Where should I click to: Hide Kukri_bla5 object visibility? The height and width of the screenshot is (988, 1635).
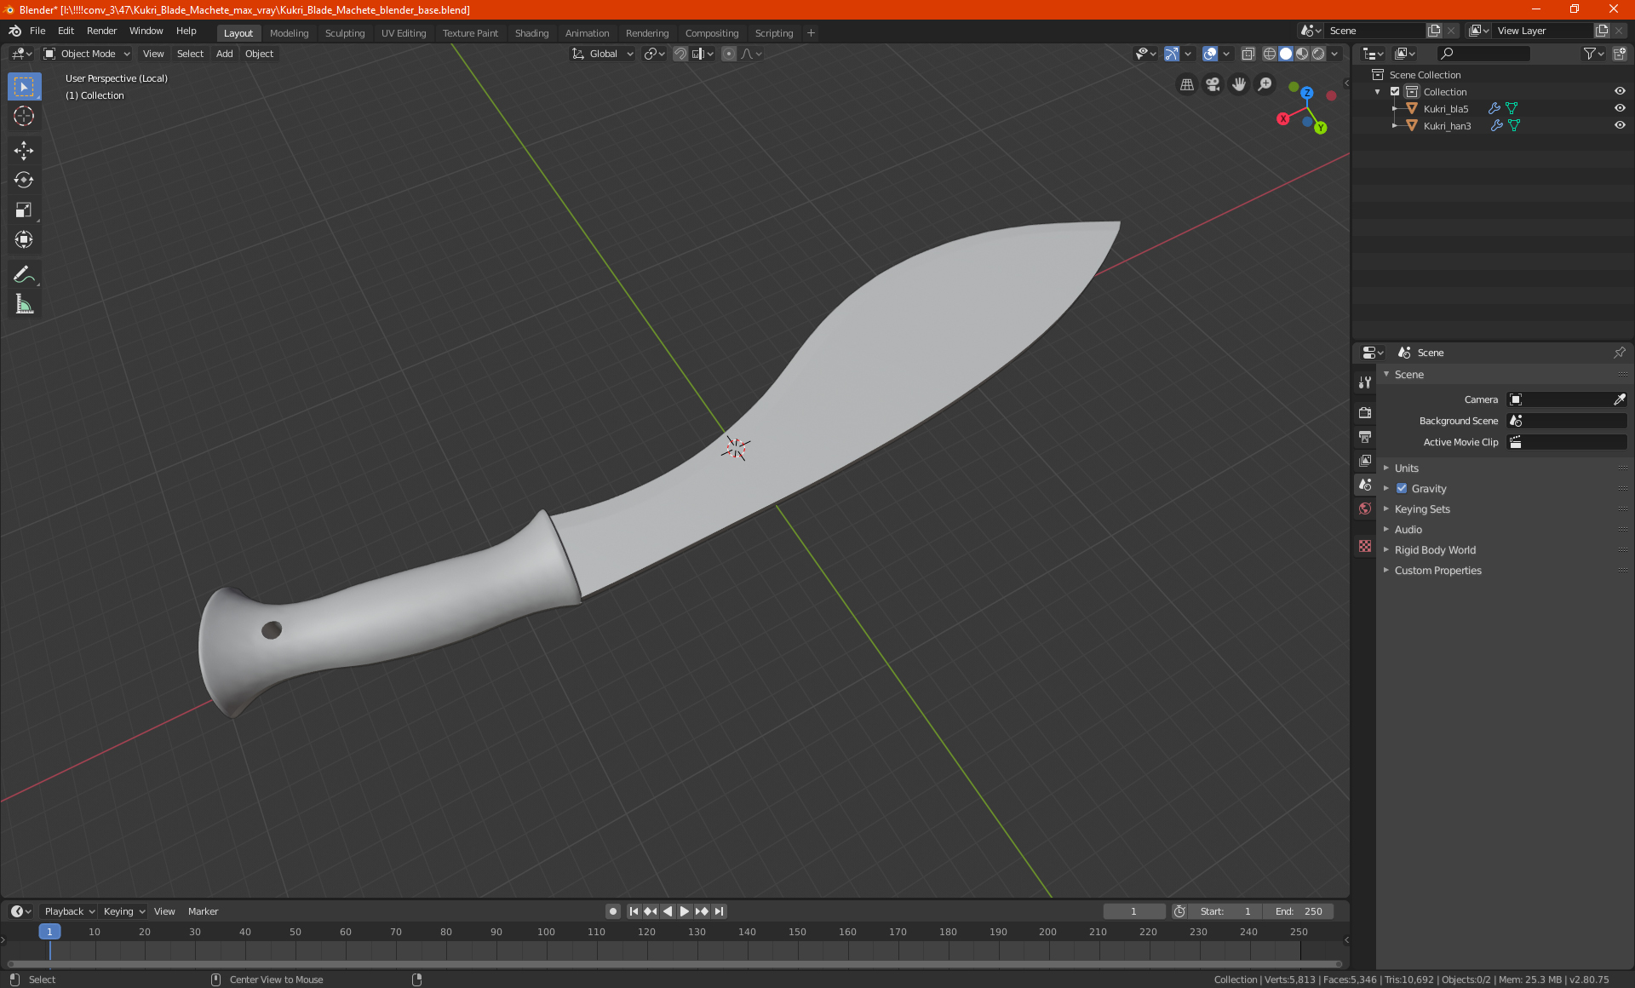pos(1620,108)
